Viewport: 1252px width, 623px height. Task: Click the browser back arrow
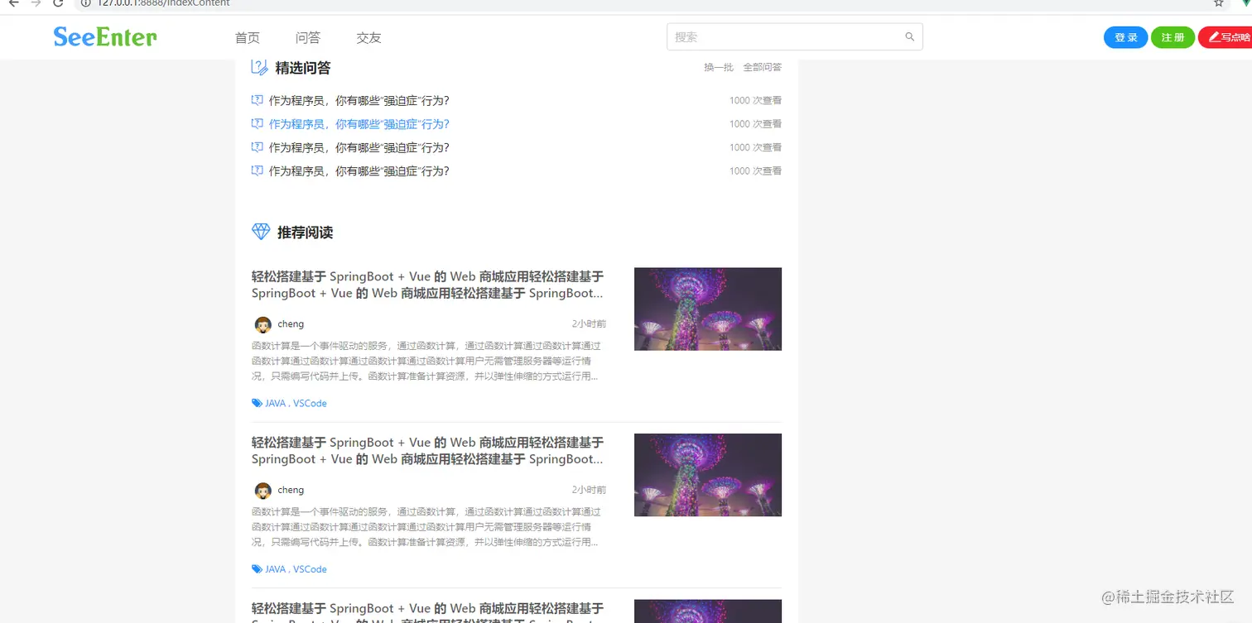click(13, 5)
